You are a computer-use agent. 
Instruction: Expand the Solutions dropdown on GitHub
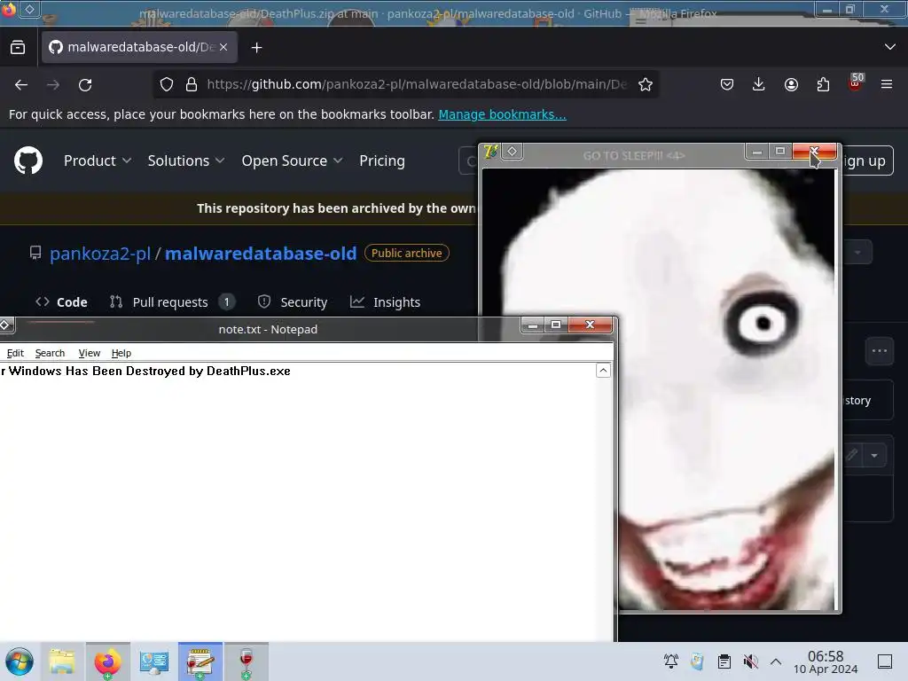click(x=186, y=160)
